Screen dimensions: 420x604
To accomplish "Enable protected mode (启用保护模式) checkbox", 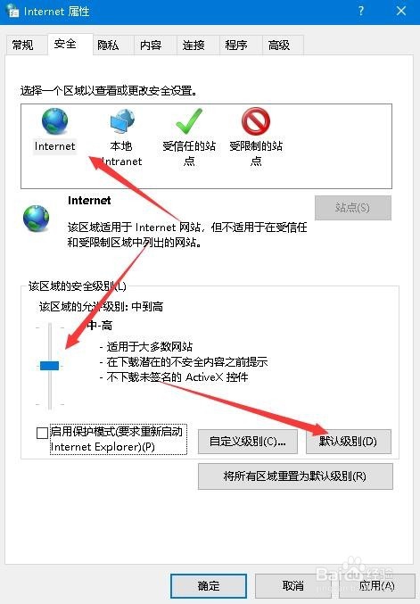I will [42, 433].
